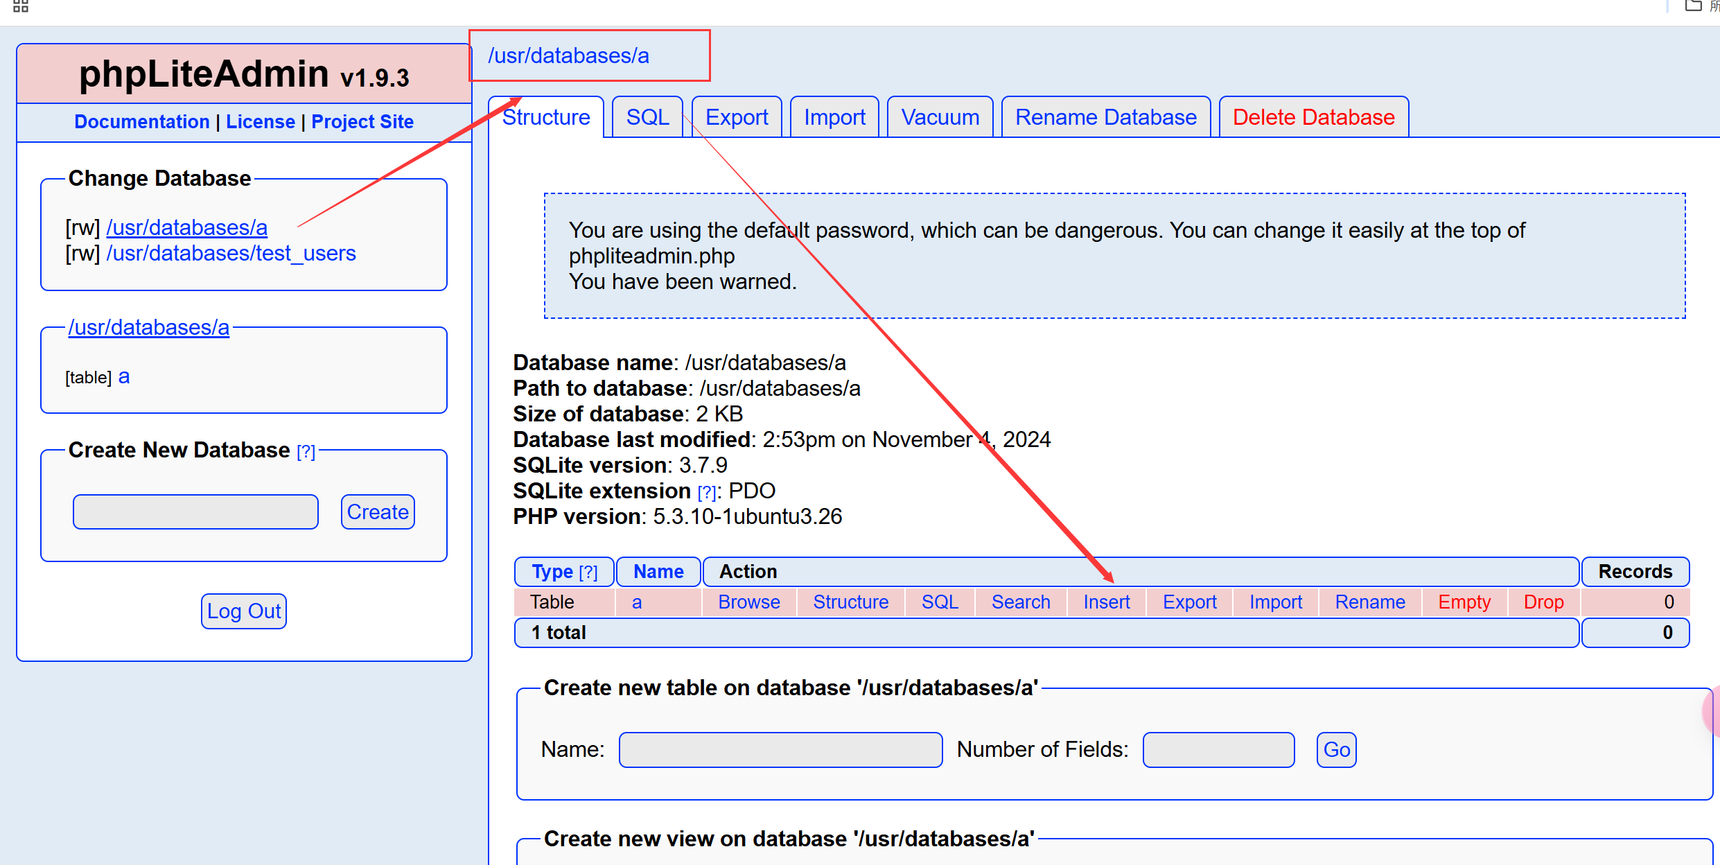
Task: Click the help [?] next to Create New Database
Action: point(306,452)
